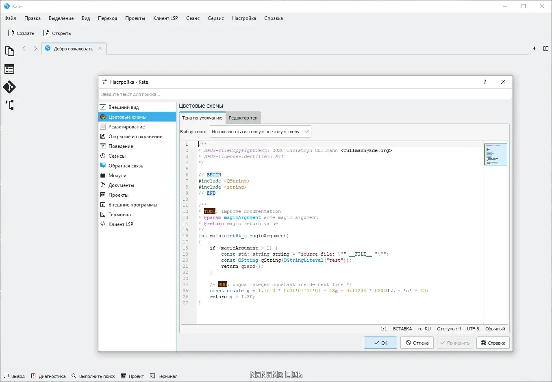Open the Вид menu

(x=86, y=18)
